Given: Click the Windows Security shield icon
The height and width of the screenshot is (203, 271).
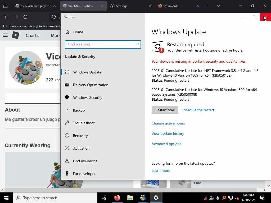Looking at the screenshot, I should (67, 97).
